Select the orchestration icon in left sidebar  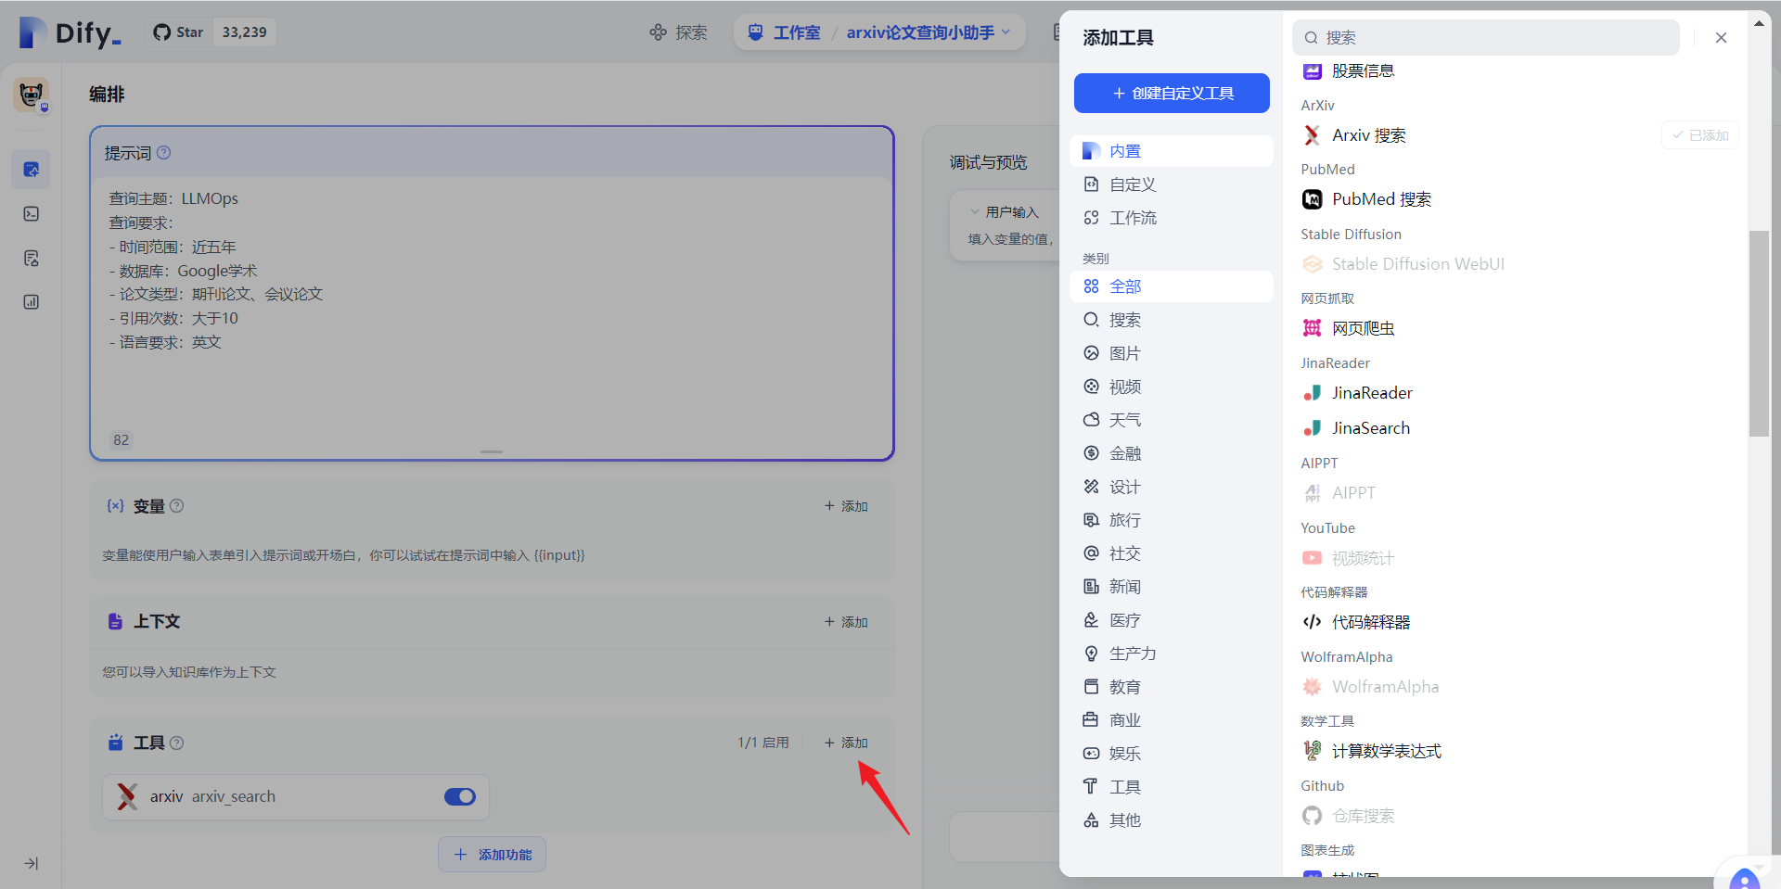(x=32, y=170)
